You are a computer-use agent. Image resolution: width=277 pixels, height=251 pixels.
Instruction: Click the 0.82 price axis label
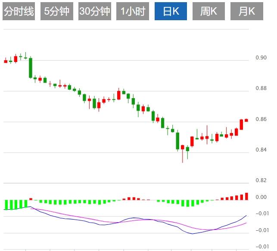click(x=261, y=180)
